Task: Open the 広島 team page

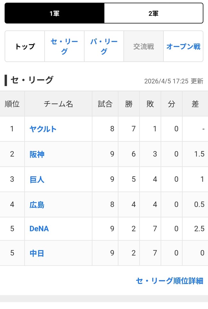Action: pyautogui.click(x=37, y=204)
